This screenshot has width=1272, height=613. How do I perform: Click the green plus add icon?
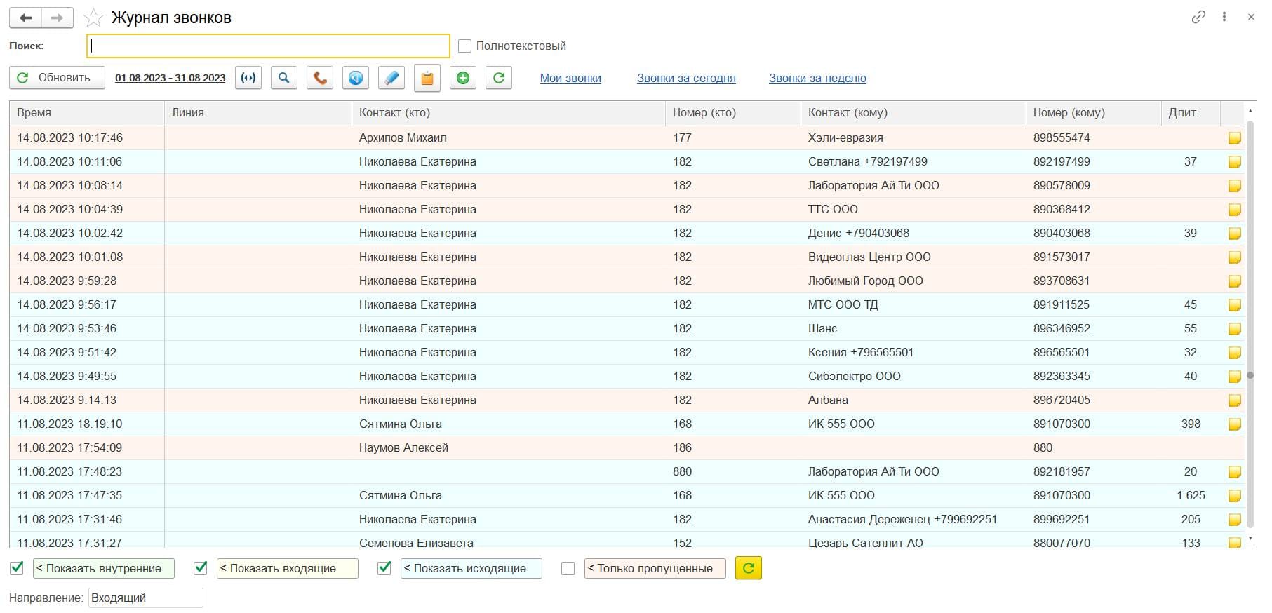click(x=463, y=78)
